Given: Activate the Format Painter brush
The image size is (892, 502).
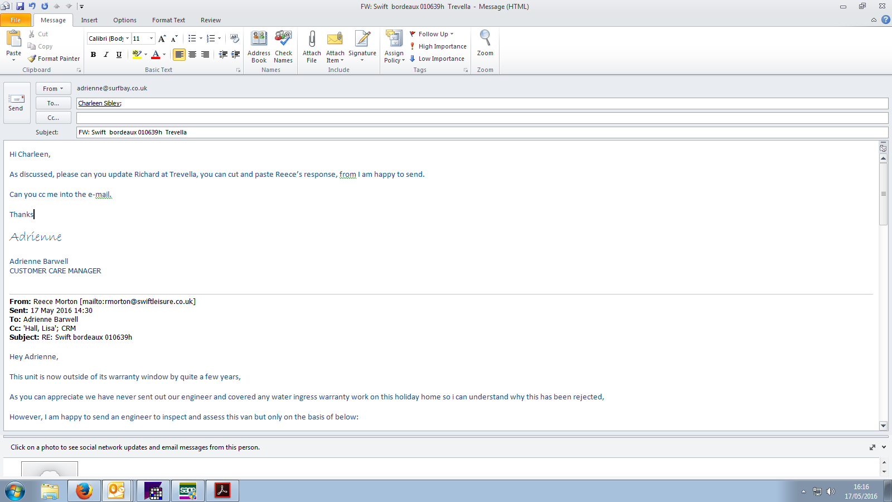Looking at the screenshot, I should 32,59.
